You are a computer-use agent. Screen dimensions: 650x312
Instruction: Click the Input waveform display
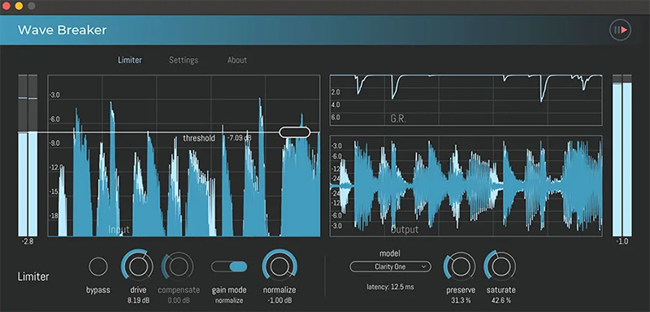click(184, 156)
